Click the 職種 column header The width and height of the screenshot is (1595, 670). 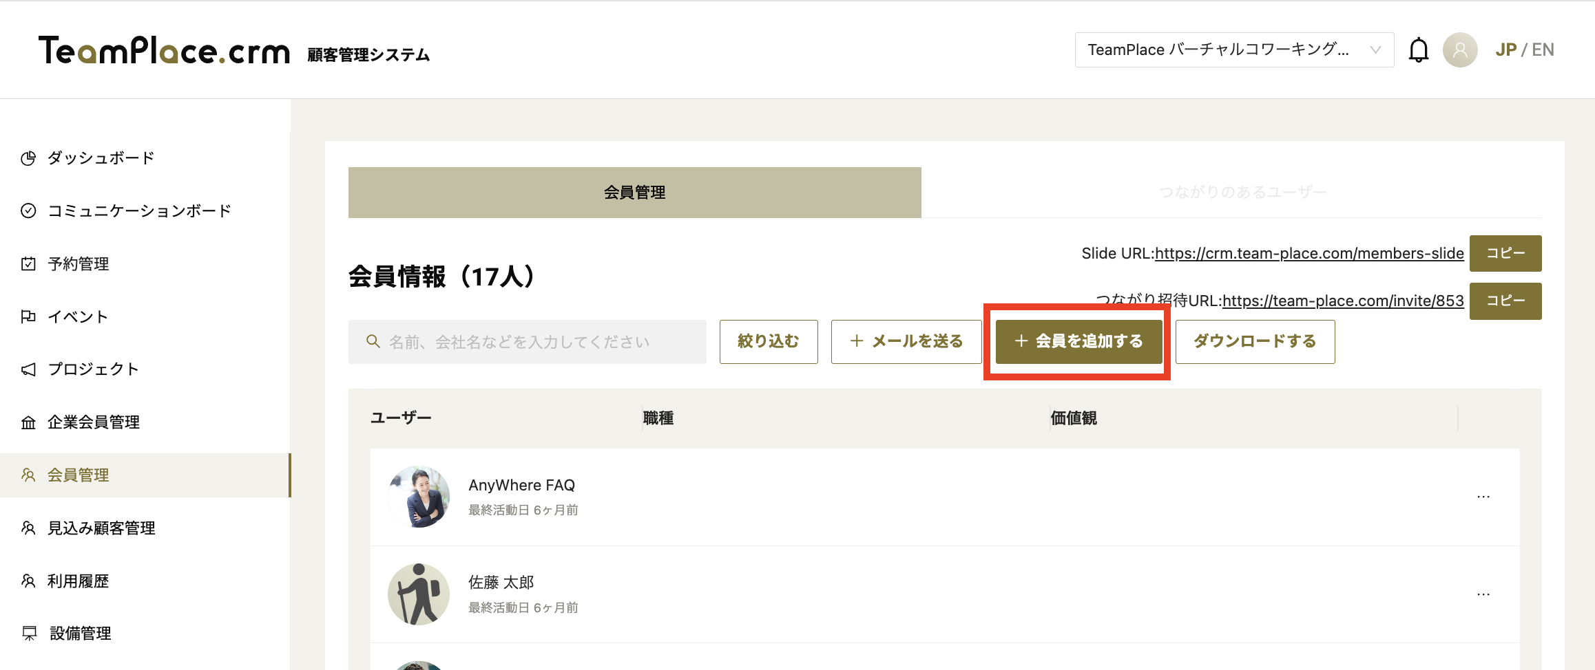658,418
